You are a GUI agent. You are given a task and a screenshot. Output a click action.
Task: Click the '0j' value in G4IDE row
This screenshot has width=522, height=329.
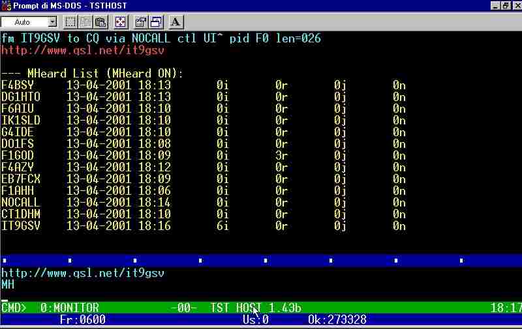point(340,132)
